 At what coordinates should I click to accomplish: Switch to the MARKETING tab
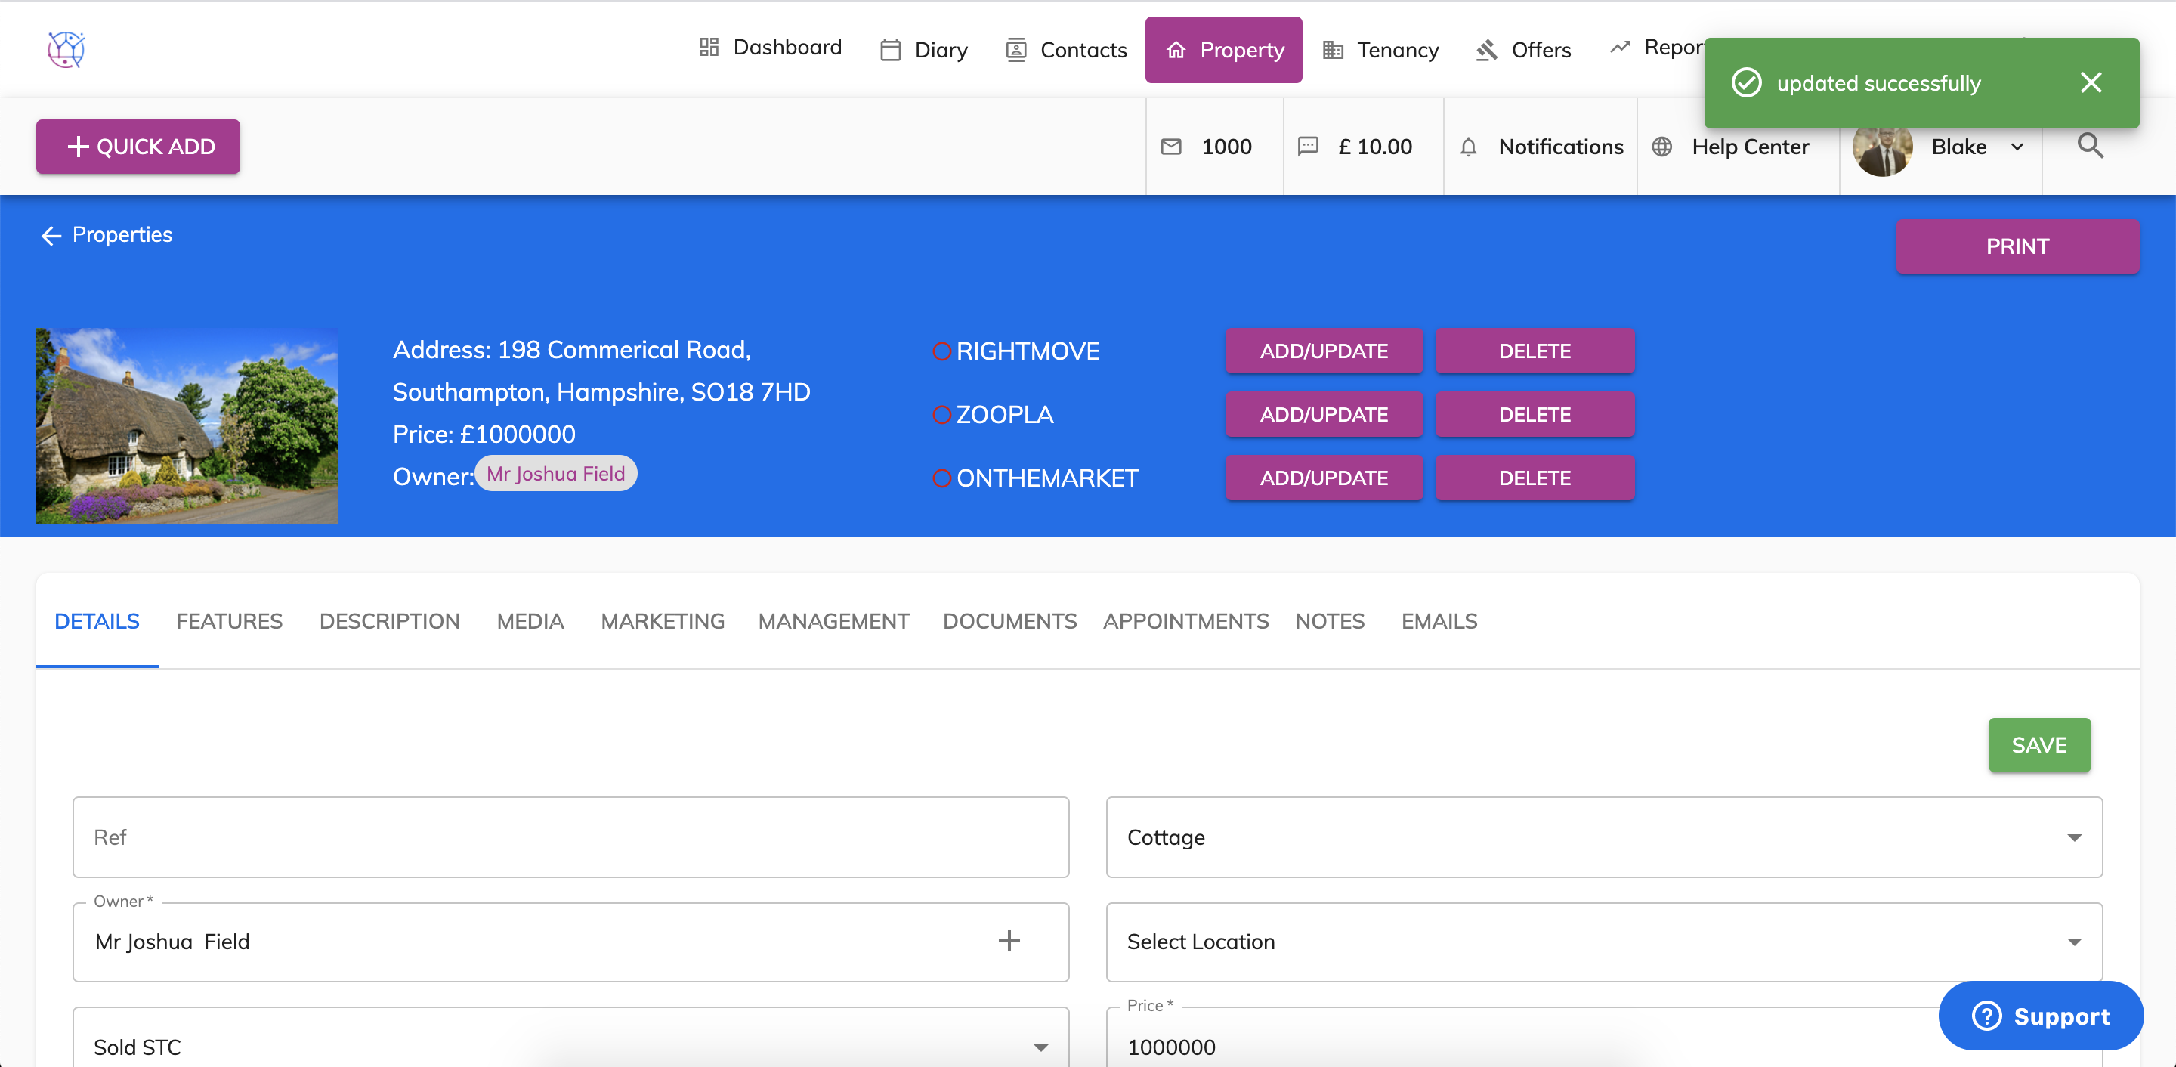pos(663,621)
